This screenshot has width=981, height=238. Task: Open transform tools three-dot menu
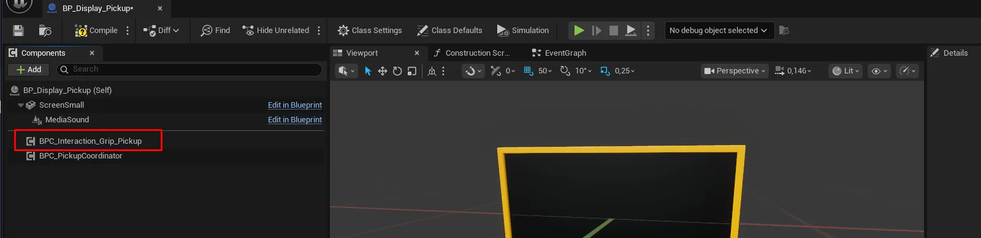(443, 71)
